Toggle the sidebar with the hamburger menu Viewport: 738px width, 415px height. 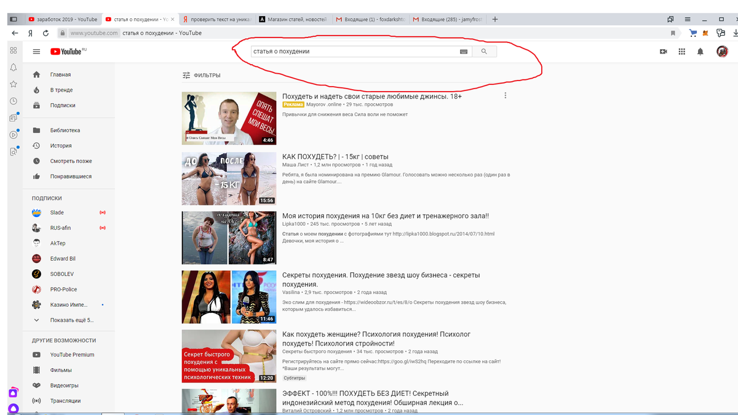(36, 52)
